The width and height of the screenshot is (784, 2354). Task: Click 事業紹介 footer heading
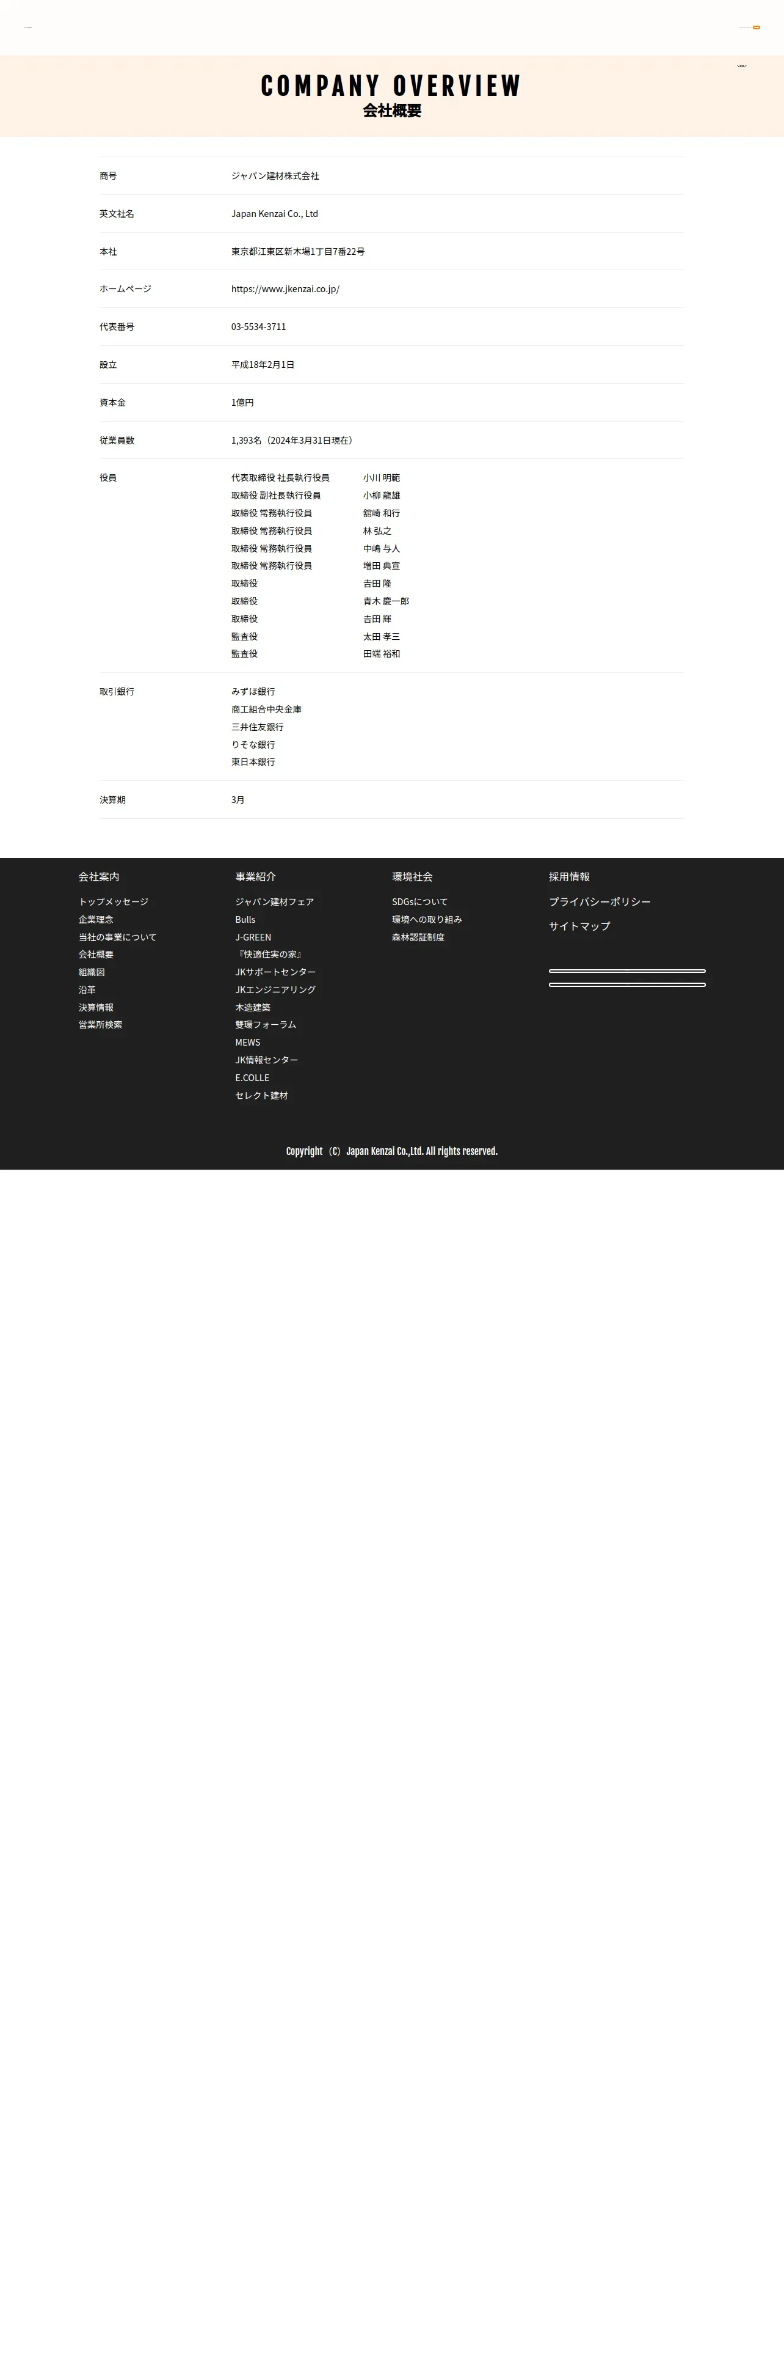pyautogui.click(x=256, y=876)
